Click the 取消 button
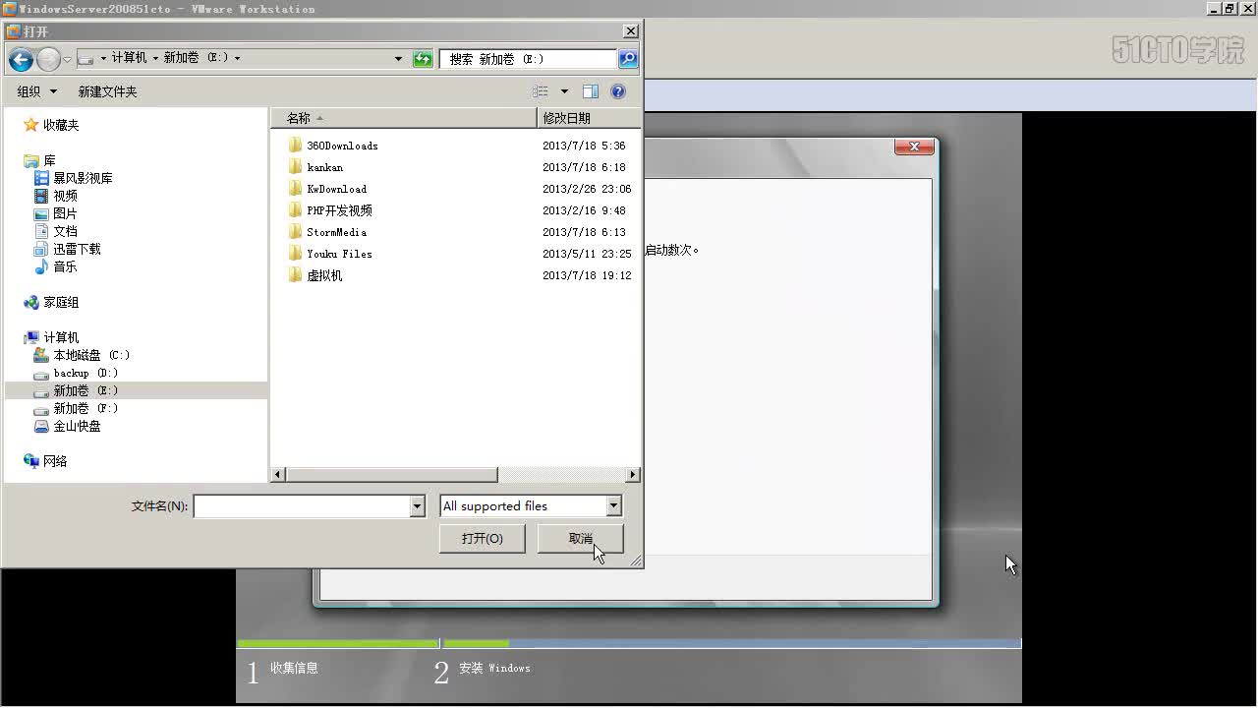 580,538
